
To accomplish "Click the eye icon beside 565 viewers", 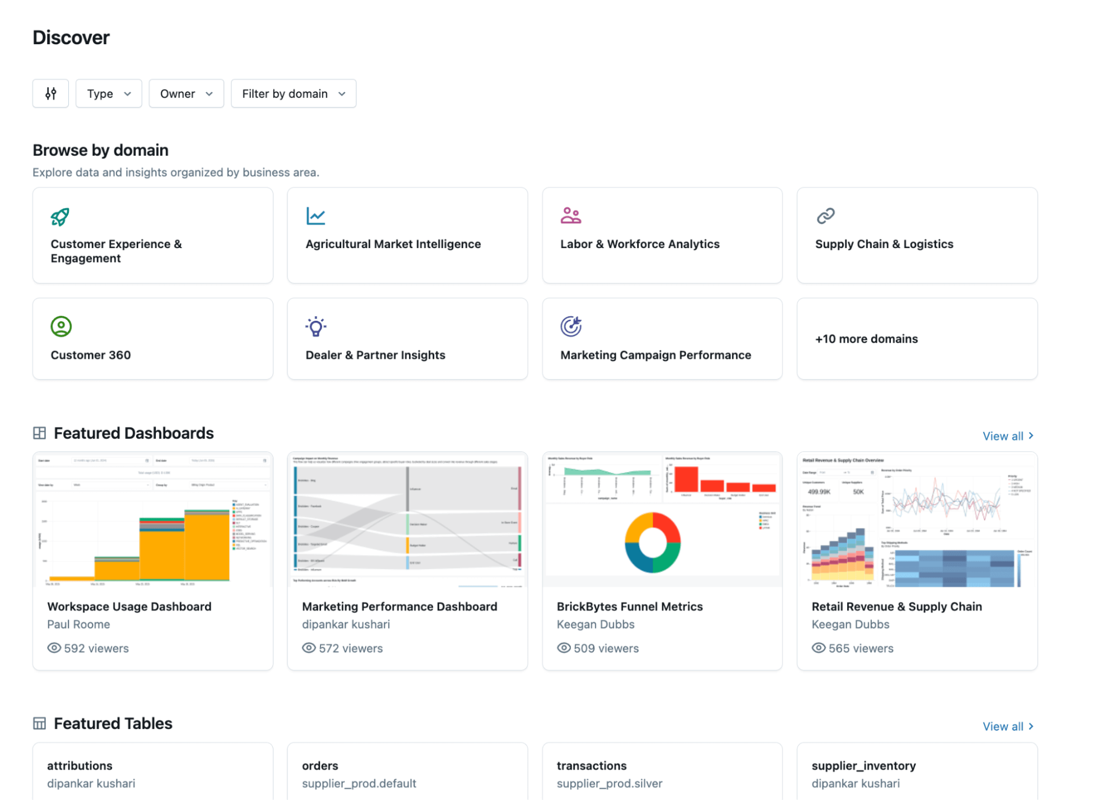I will click(819, 648).
